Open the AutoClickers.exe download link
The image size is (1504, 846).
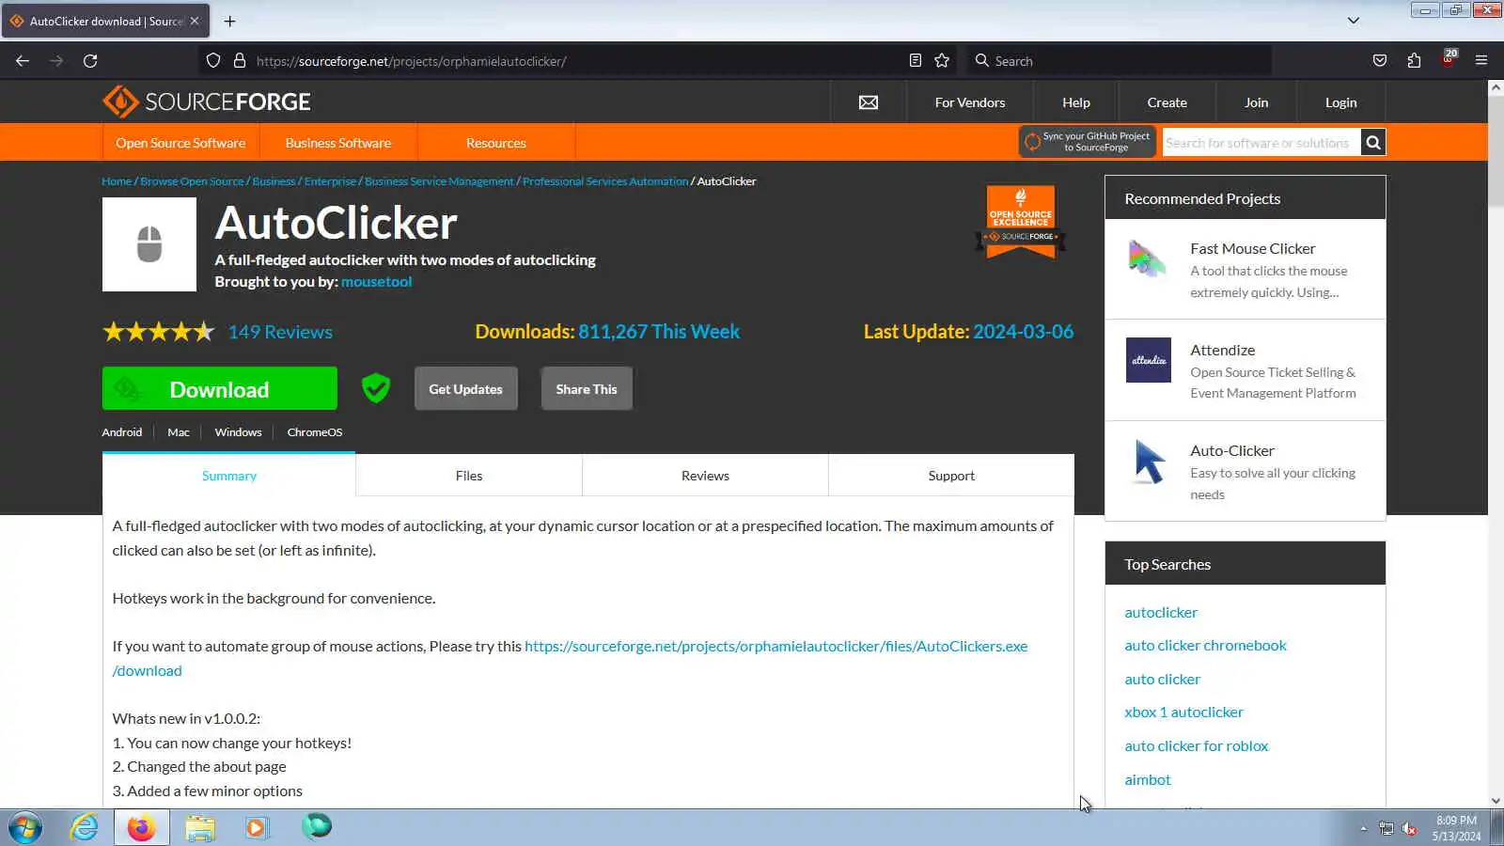click(775, 646)
